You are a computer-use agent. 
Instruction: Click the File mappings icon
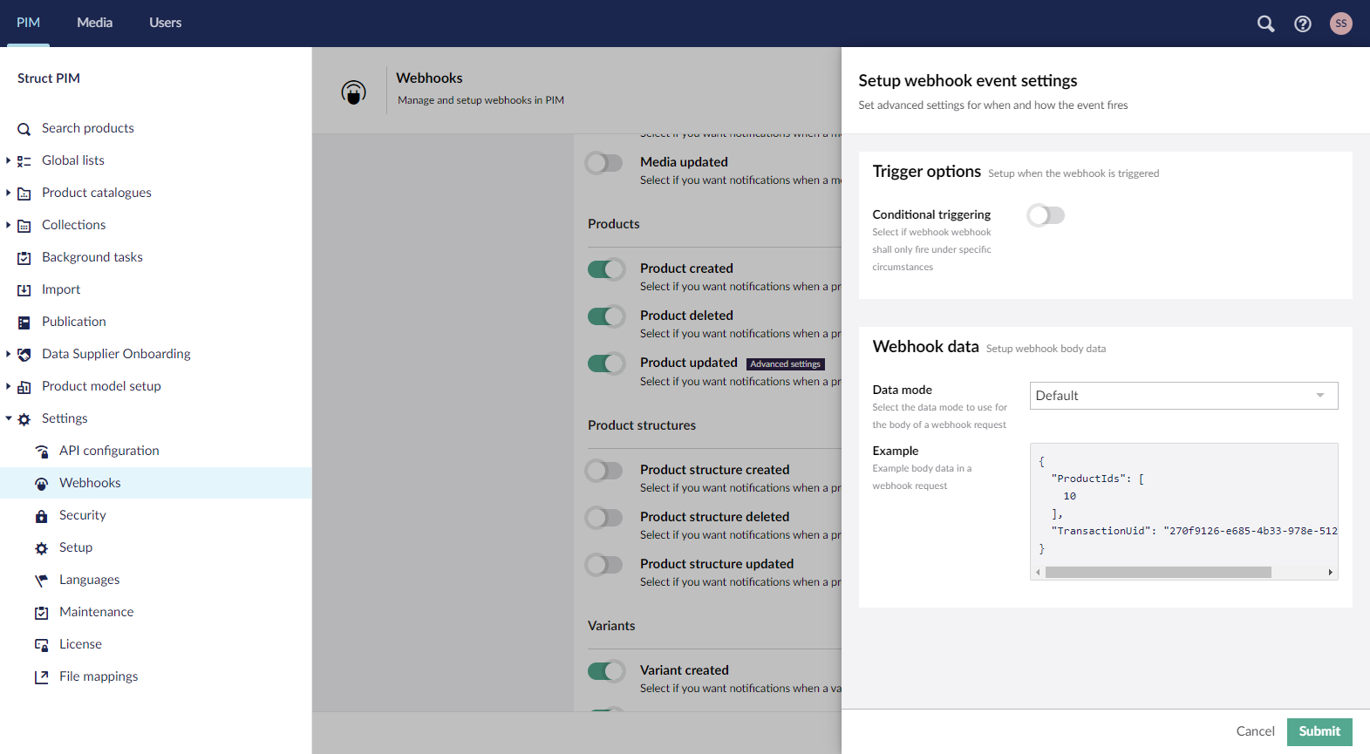tap(41, 677)
